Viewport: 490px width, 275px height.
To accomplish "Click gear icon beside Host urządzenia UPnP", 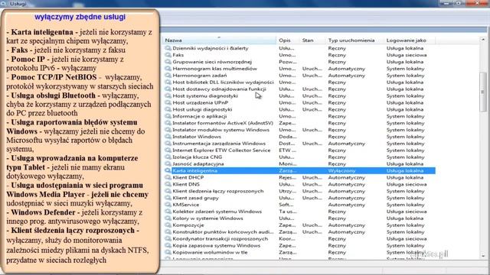I will (168, 102).
